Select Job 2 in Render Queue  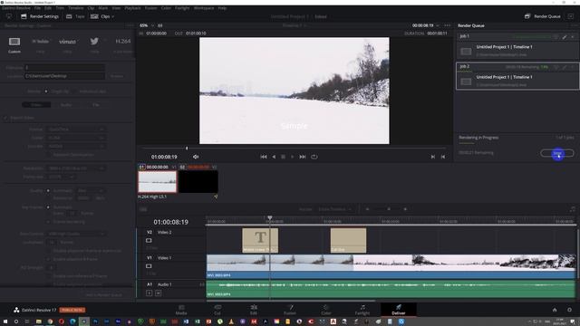coord(517,76)
